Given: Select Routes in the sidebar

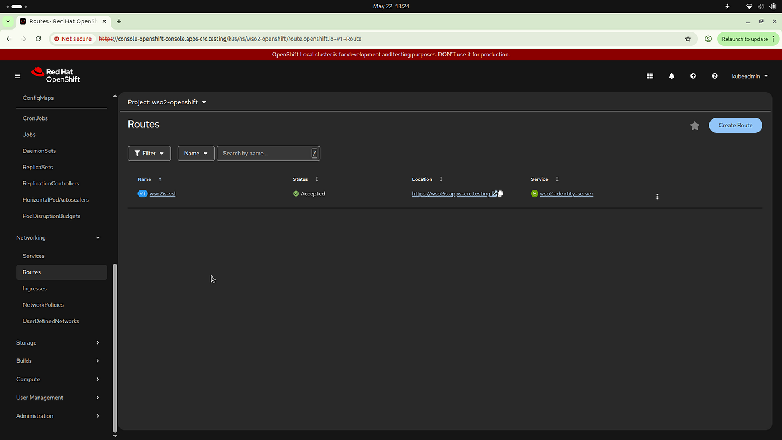Looking at the screenshot, I should 61,272.
